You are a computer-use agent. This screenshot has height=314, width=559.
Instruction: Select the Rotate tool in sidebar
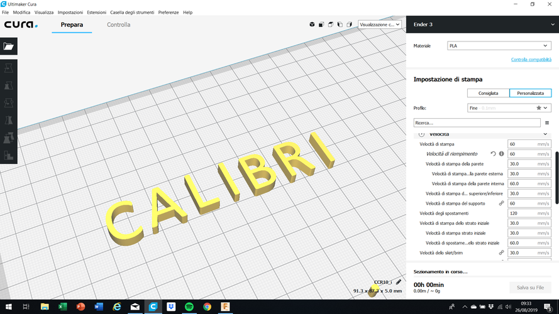click(9, 103)
